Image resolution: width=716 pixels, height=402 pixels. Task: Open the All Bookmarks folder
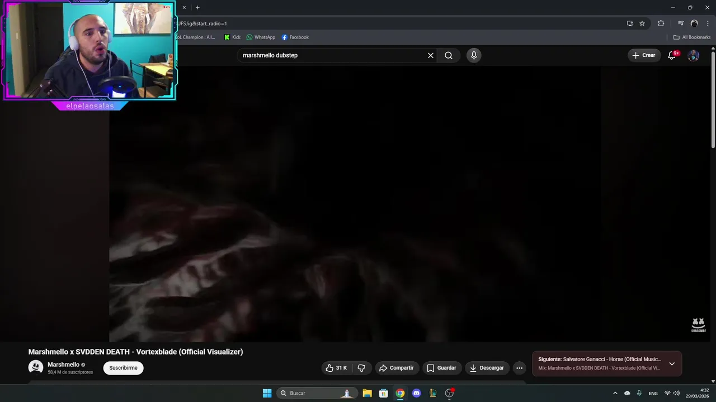coord(691,37)
